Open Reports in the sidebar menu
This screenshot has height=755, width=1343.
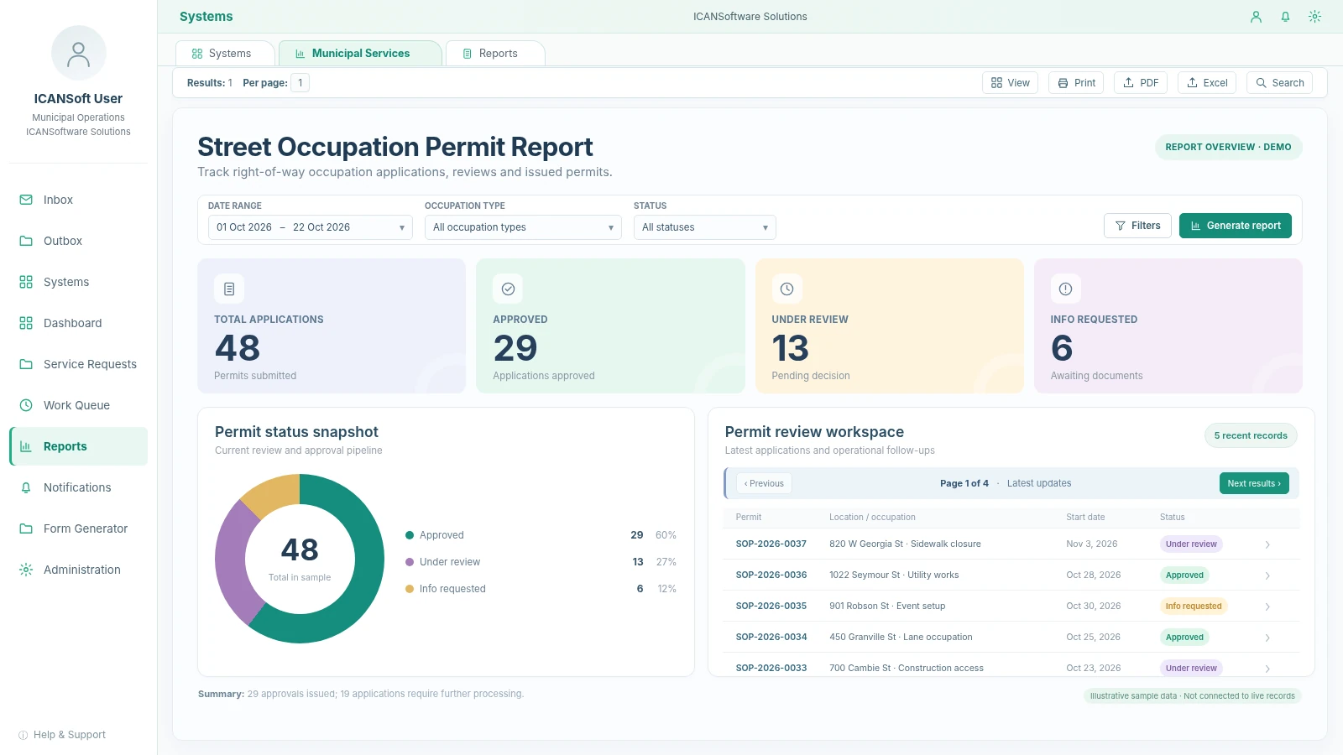[79, 446]
